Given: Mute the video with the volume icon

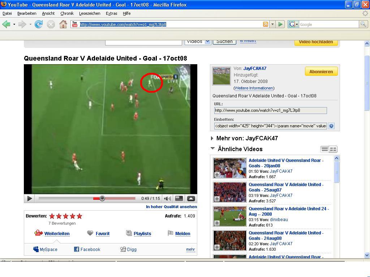Looking at the screenshot, I should (x=167, y=198).
